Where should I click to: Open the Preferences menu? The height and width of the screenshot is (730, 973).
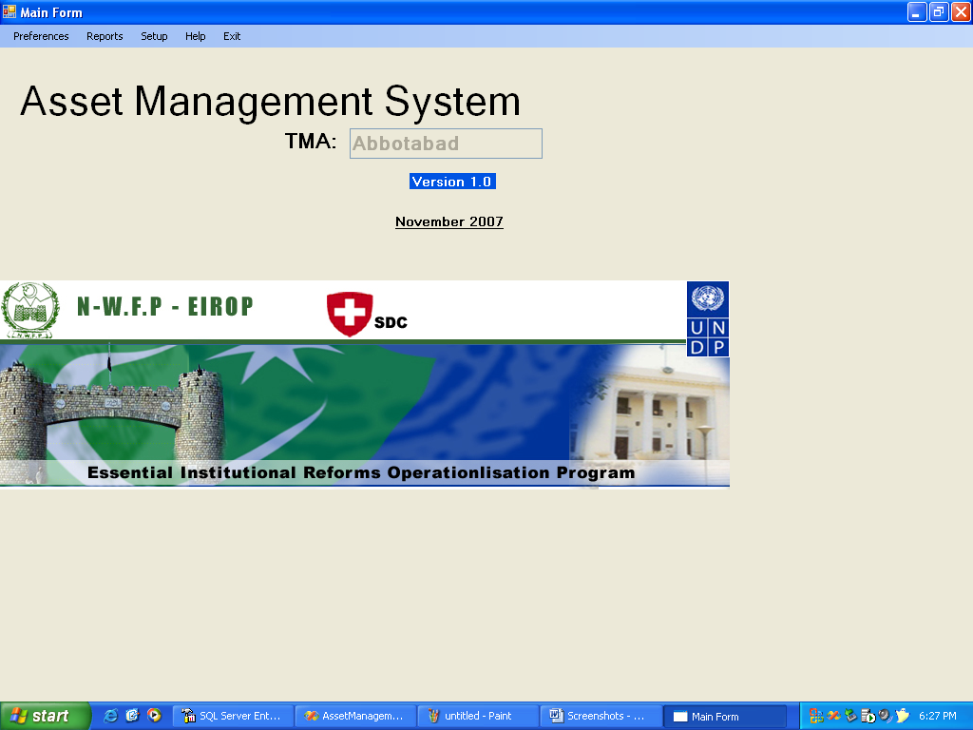pyautogui.click(x=41, y=36)
